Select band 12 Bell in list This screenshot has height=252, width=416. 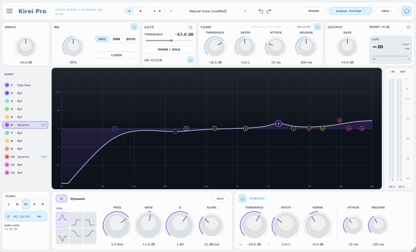pyautogui.click(x=26, y=172)
